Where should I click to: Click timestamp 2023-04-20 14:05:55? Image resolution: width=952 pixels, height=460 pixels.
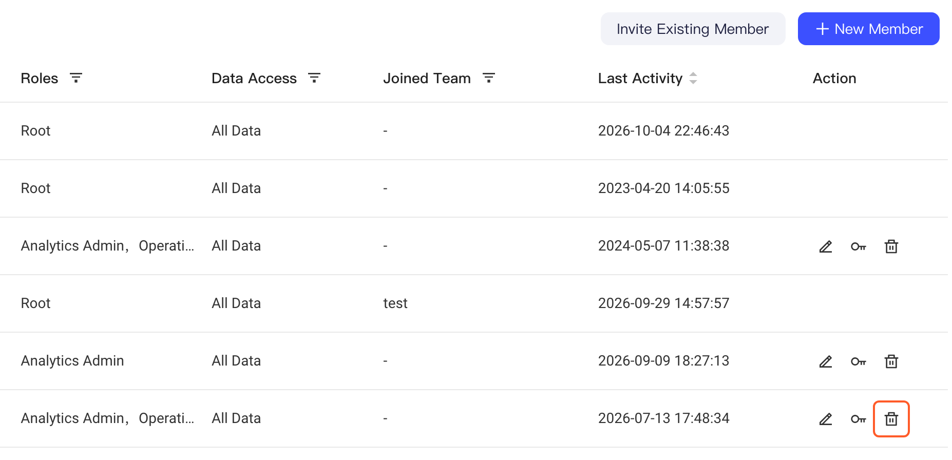[663, 188]
